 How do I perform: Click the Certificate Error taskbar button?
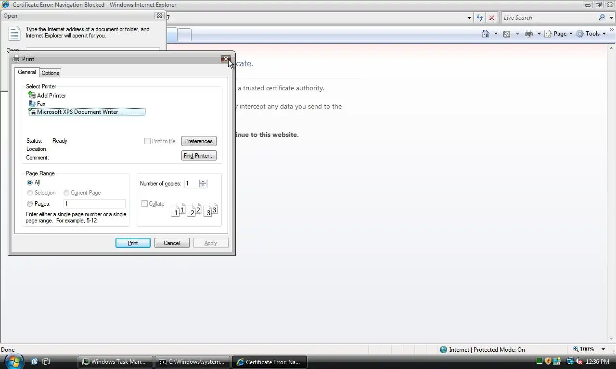pyautogui.click(x=270, y=362)
